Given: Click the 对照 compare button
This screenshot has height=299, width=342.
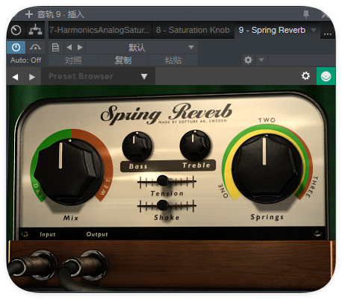Looking at the screenshot, I should 73,60.
